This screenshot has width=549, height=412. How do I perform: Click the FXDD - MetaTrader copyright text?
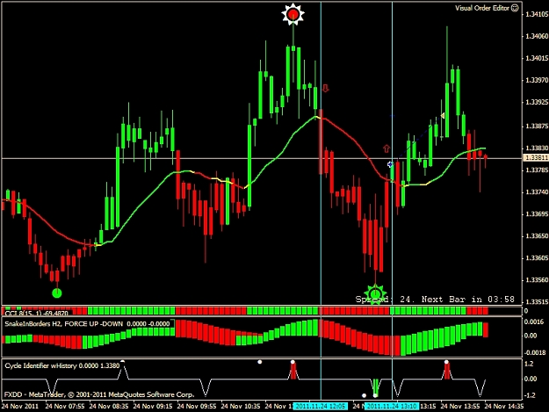[99, 394]
